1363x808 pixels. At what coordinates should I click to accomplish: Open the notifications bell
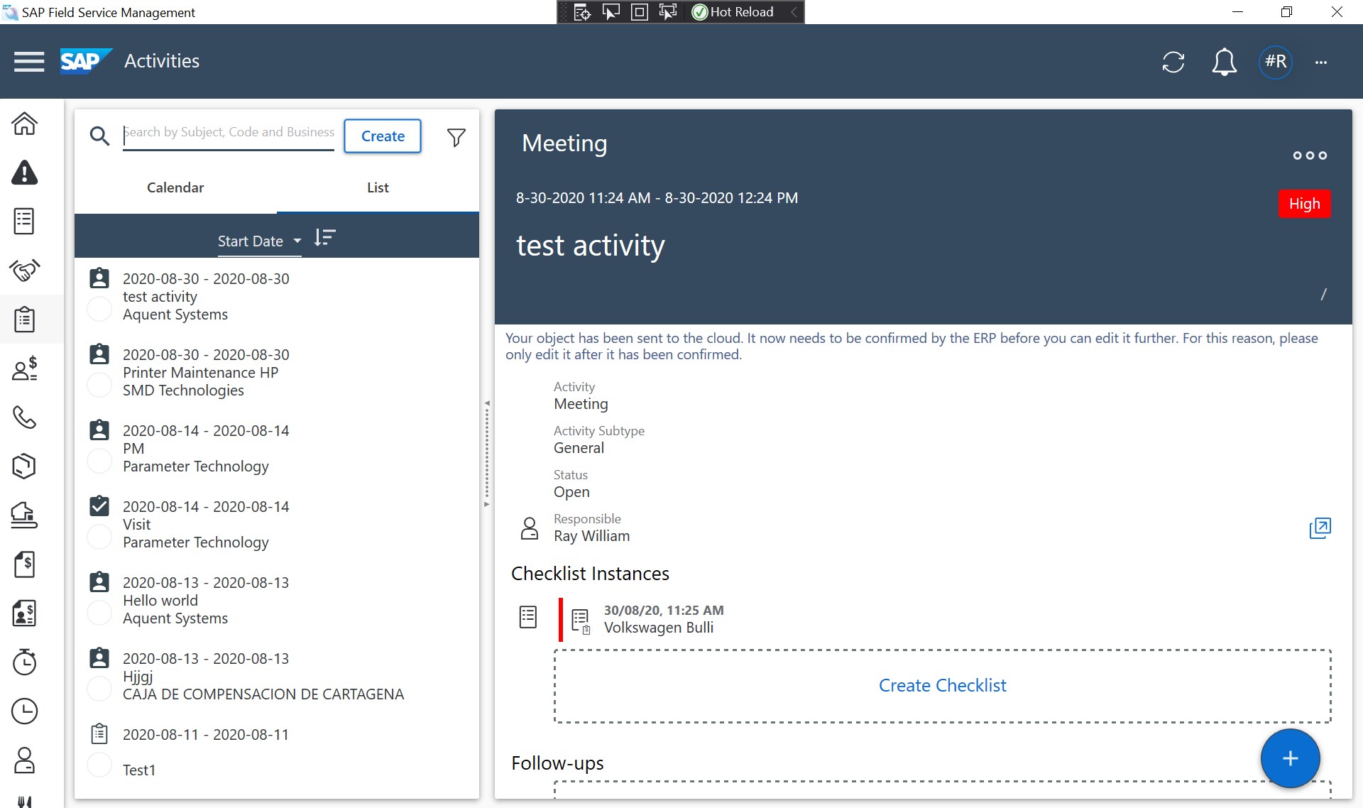tap(1223, 62)
